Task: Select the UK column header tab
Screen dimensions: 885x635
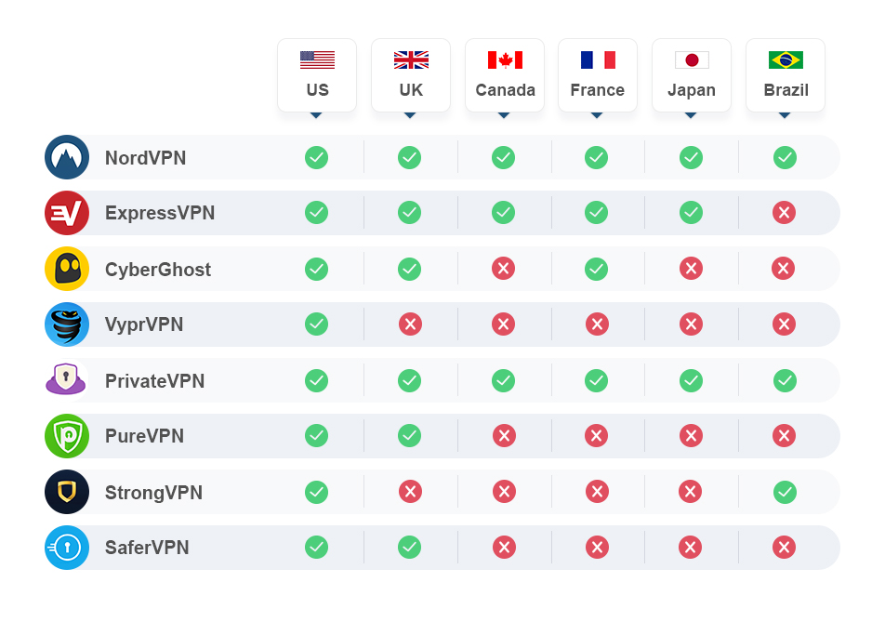Action: tap(411, 75)
